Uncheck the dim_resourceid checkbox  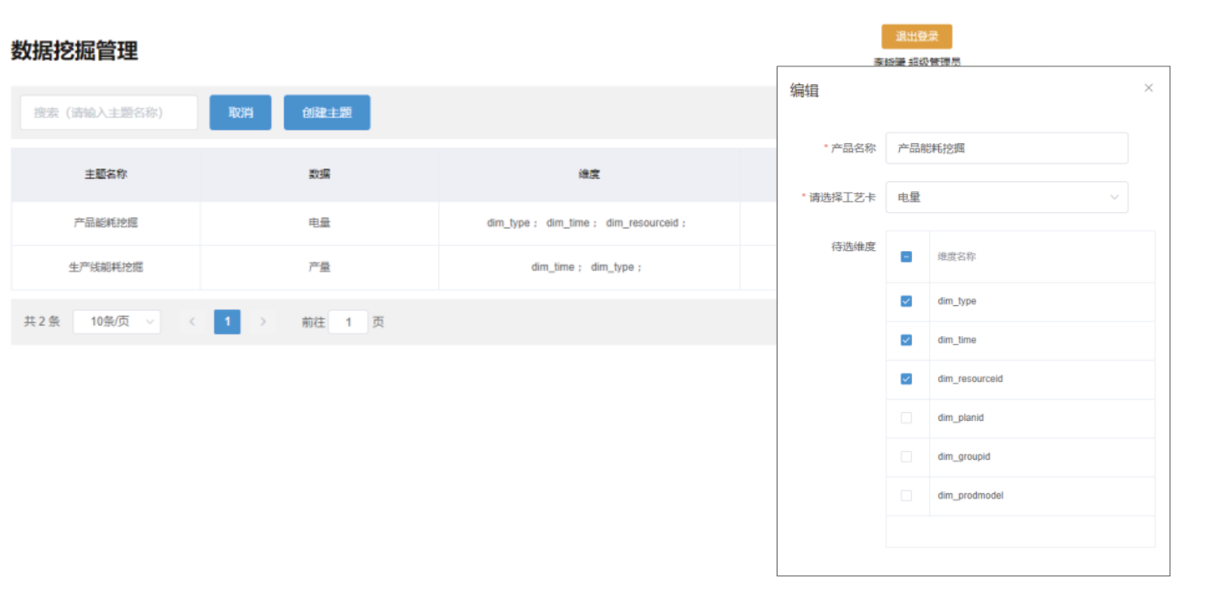(x=906, y=379)
